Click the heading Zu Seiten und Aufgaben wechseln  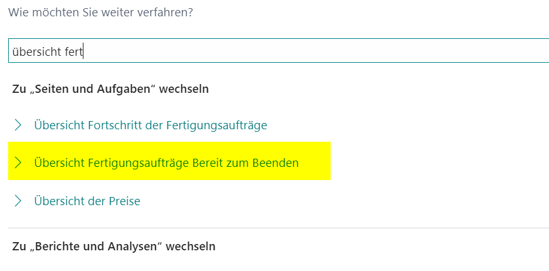tap(110, 89)
